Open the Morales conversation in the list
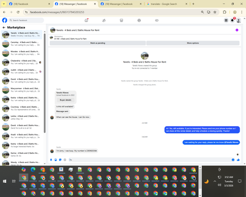This screenshot has width=246, height=197. point(22,53)
